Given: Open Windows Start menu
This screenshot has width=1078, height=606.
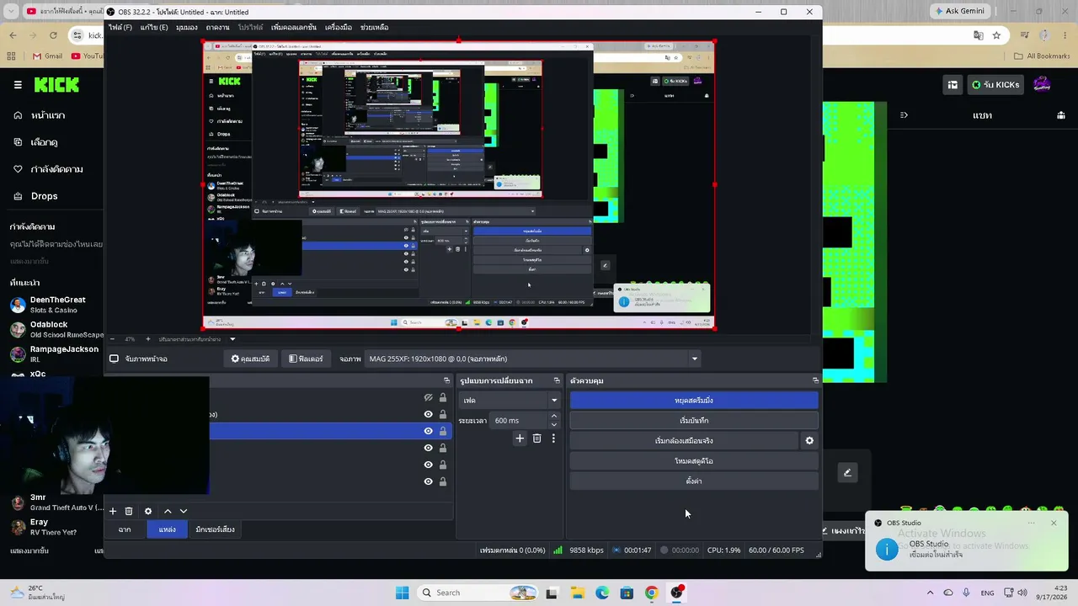Looking at the screenshot, I should 402,593.
